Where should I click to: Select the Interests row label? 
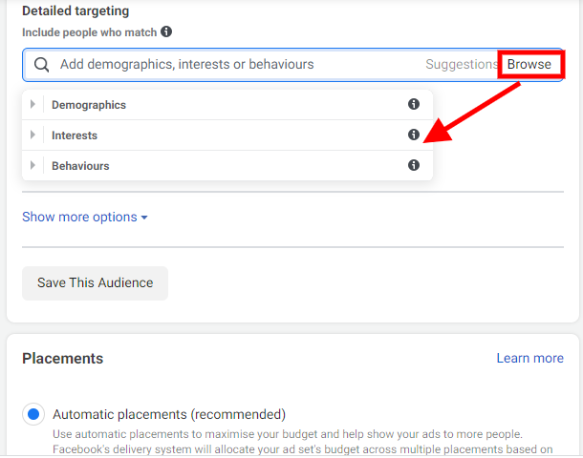pyautogui.click(x=75, y=135)
